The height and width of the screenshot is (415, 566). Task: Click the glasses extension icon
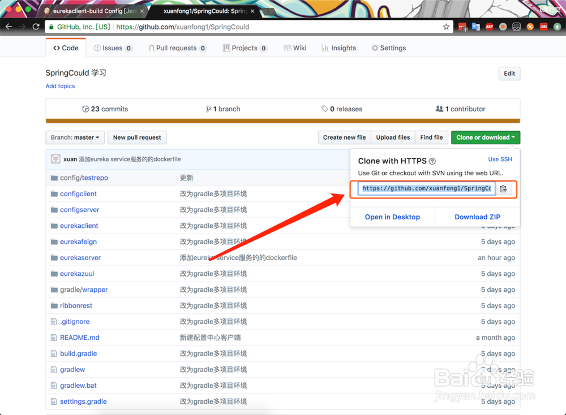(x=517, y=27)
